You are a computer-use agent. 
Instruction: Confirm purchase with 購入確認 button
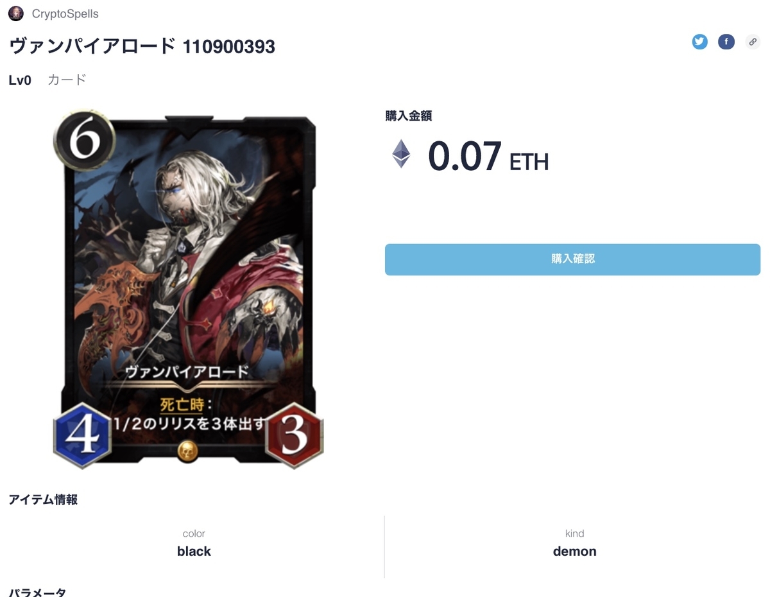[x=572, y=259]
